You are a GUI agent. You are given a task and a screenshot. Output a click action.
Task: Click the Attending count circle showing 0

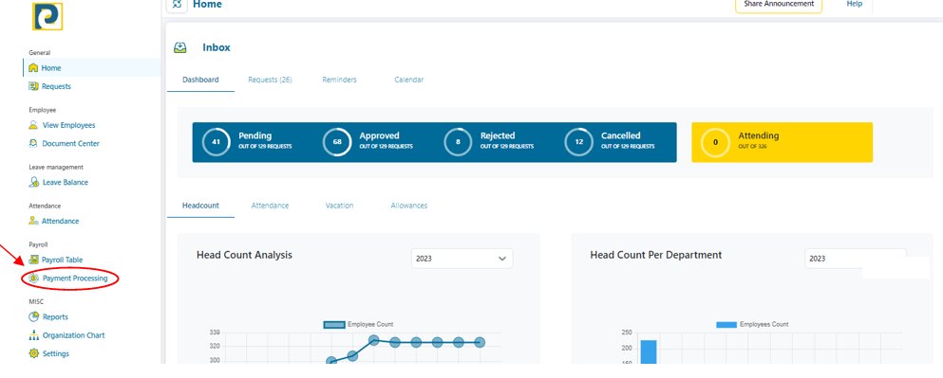[x=715, y=142]
